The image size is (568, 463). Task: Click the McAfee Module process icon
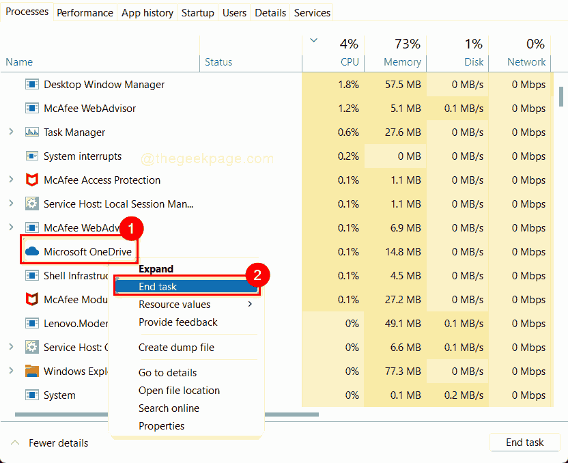coord(31,299)
